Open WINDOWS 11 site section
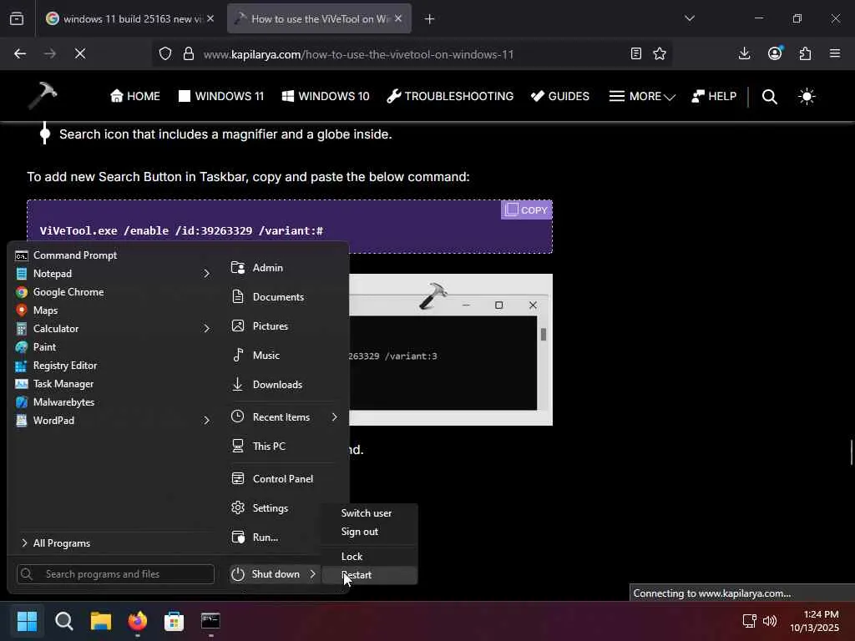This screenshot has width=855, height=641. pyautogui.click(x=221, y=97)
